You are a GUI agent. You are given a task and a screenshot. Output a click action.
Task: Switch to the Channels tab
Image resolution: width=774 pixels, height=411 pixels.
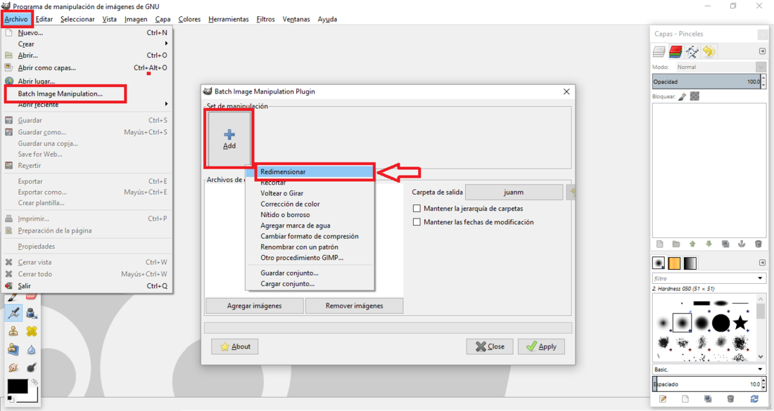tap(675, 51)
